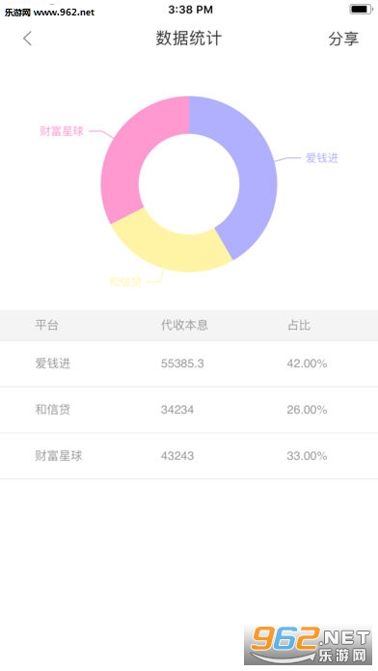Click the 55385.3 amount value

coord(182,363)
